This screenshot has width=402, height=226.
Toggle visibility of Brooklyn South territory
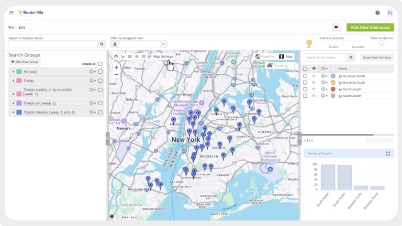[x=314, y=83]
